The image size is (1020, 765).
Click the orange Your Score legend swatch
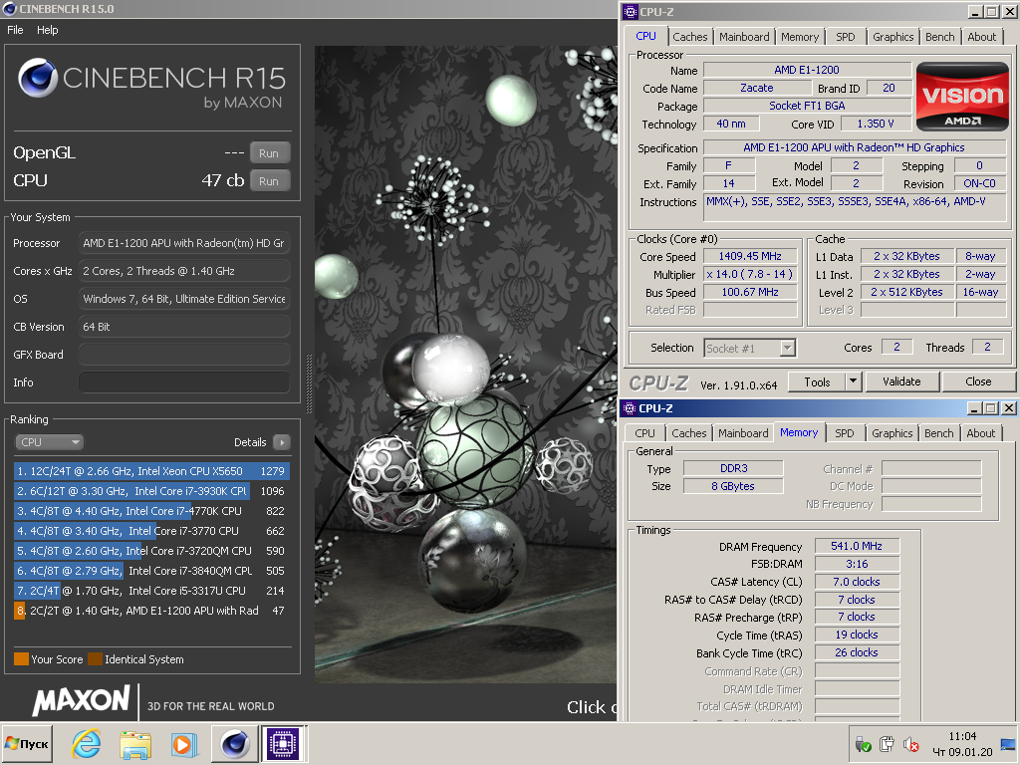click(21, 659)
